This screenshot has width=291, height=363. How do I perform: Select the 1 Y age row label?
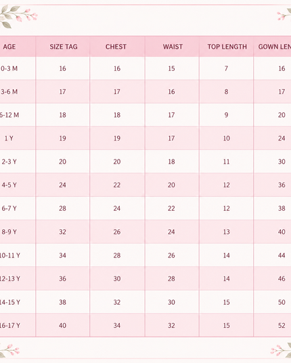click(x=9, y=139)
